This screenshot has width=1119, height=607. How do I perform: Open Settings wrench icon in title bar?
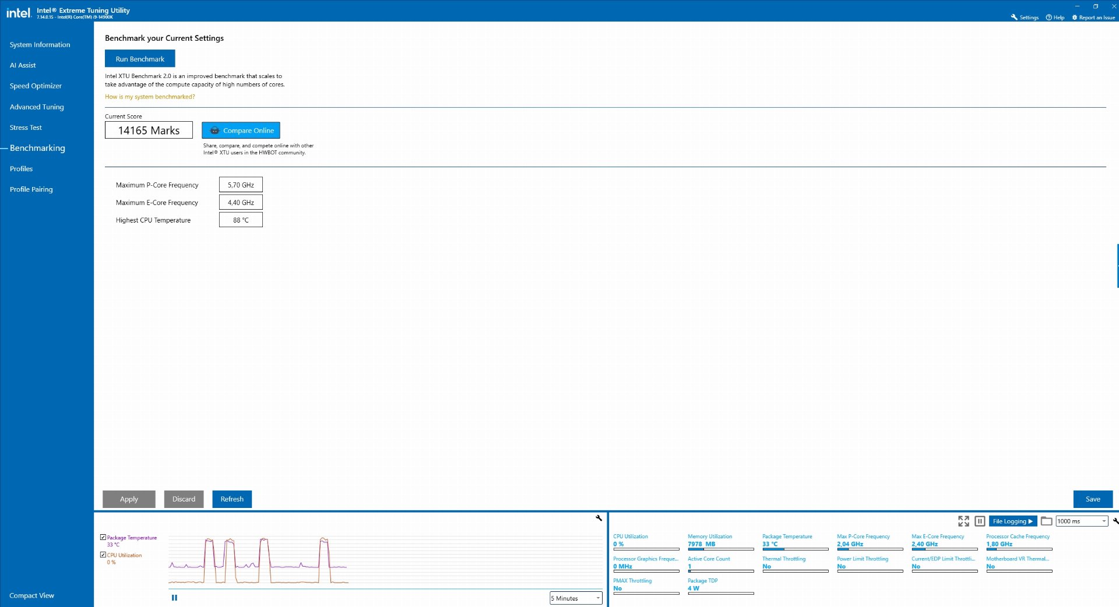[x=1014, y=17]
